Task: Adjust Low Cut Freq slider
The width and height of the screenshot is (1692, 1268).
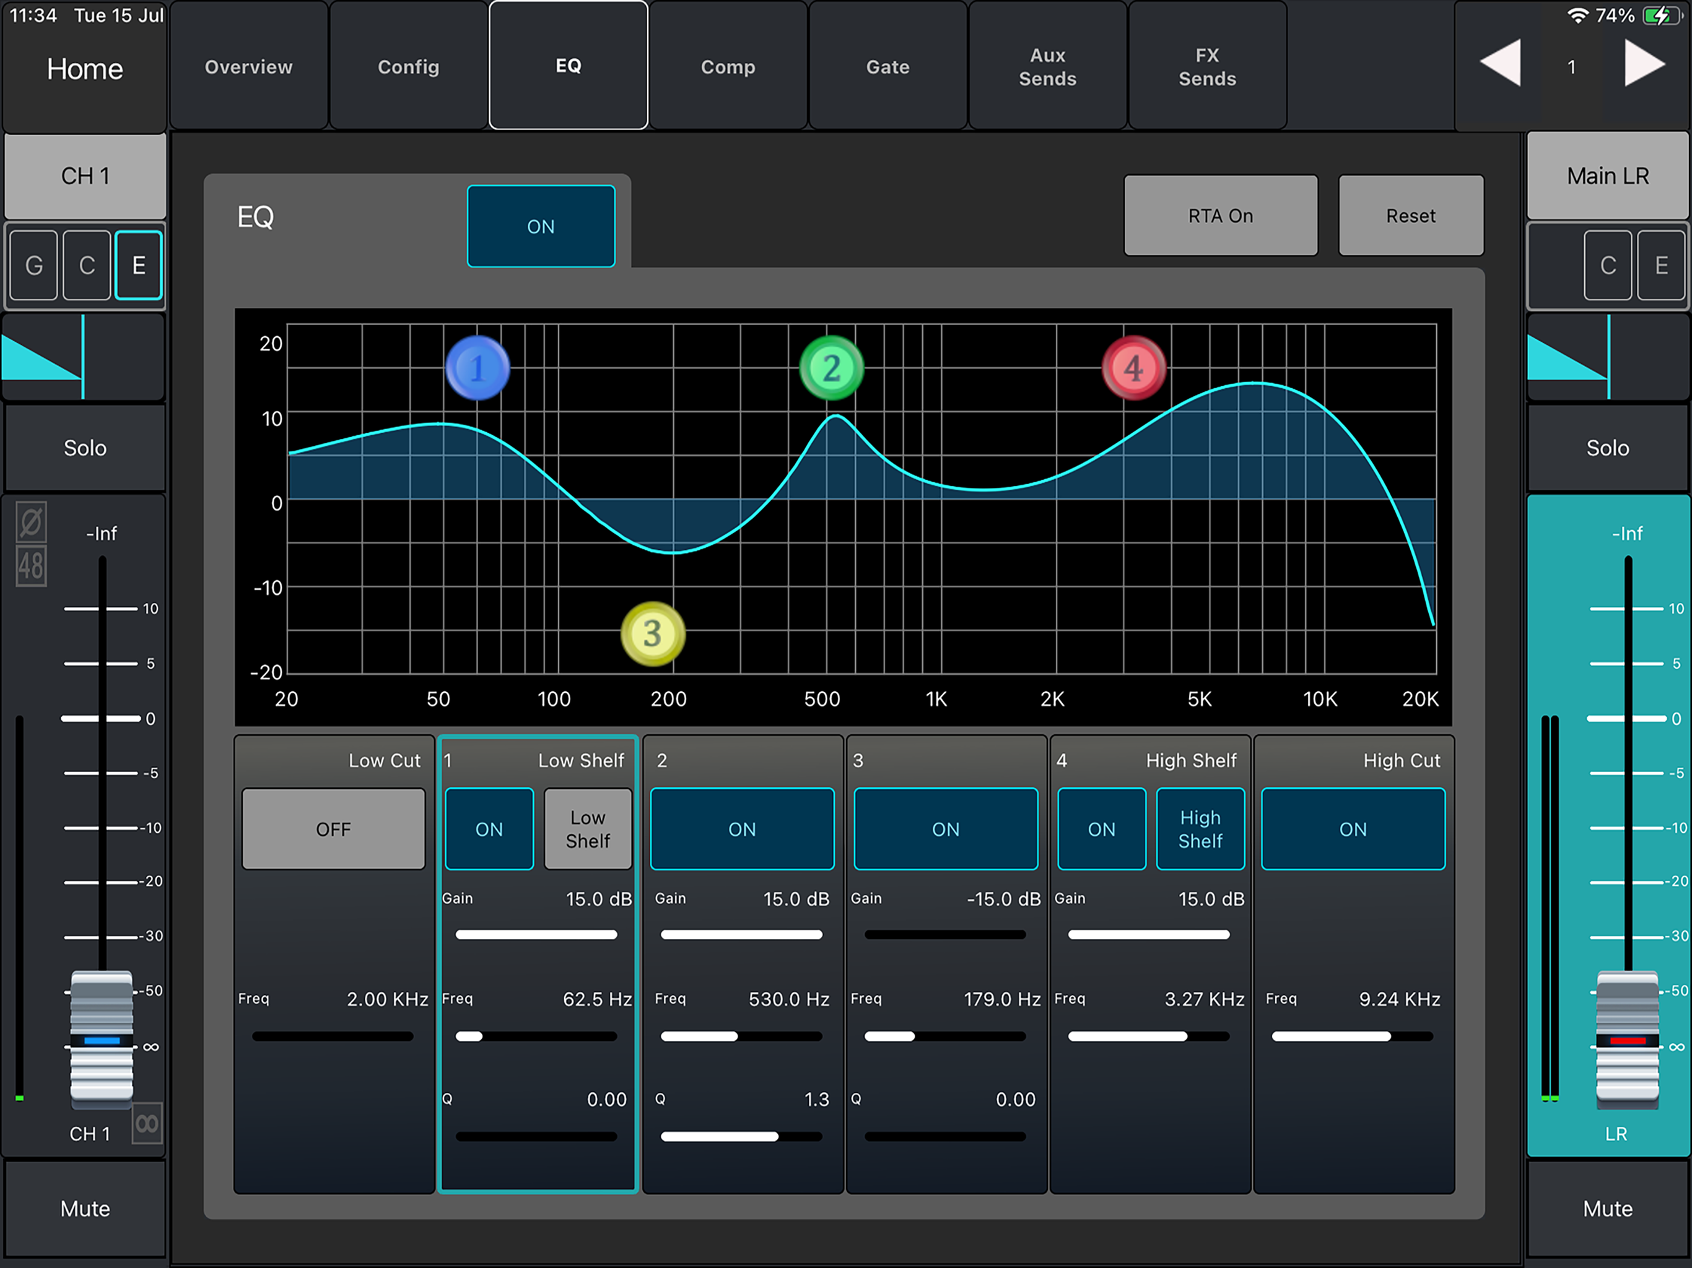Action: tap(333, 1036)
